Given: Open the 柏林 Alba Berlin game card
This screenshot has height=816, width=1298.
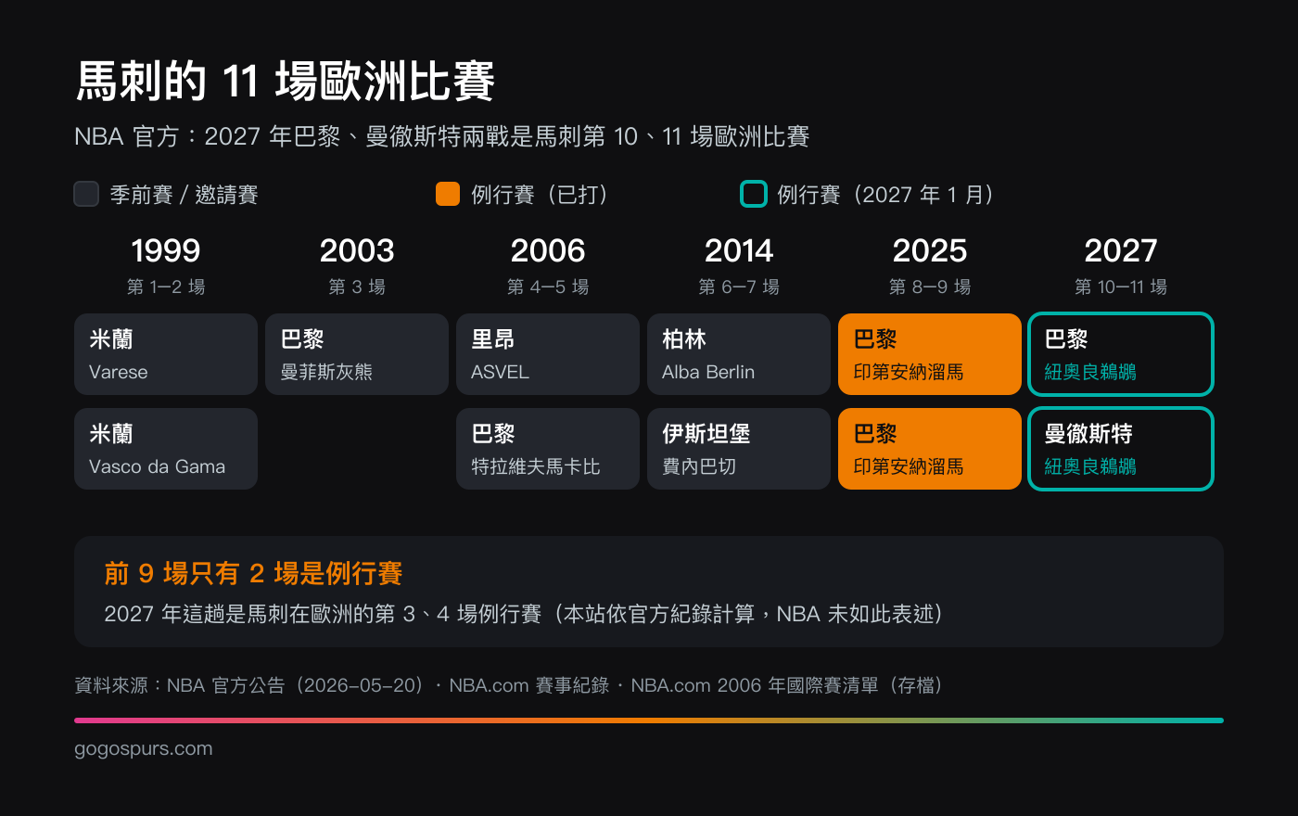Looking at the screenshot, I should click(x=739, y=354).
